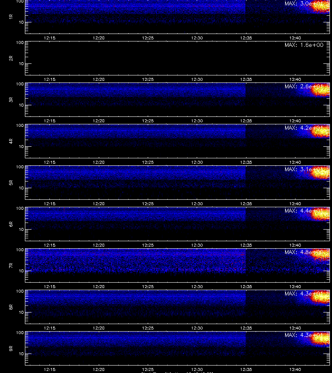Select the MAX: 4.8e+00 readout in panel 7R

304,252
